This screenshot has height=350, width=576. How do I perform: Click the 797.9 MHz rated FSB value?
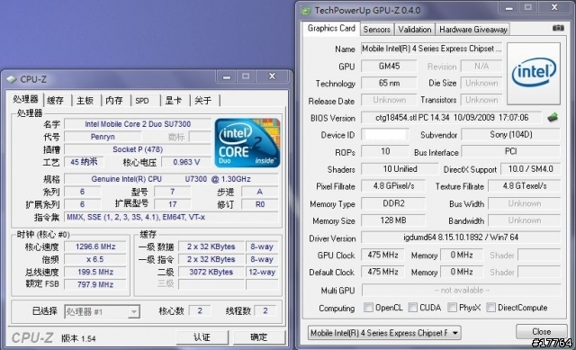(x=95, y=284)
